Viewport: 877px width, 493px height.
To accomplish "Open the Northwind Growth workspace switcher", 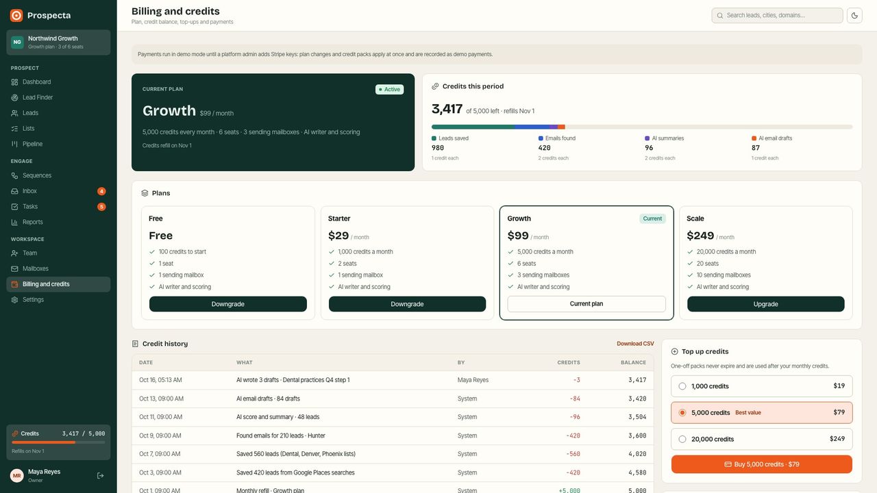I will point(58,42).
